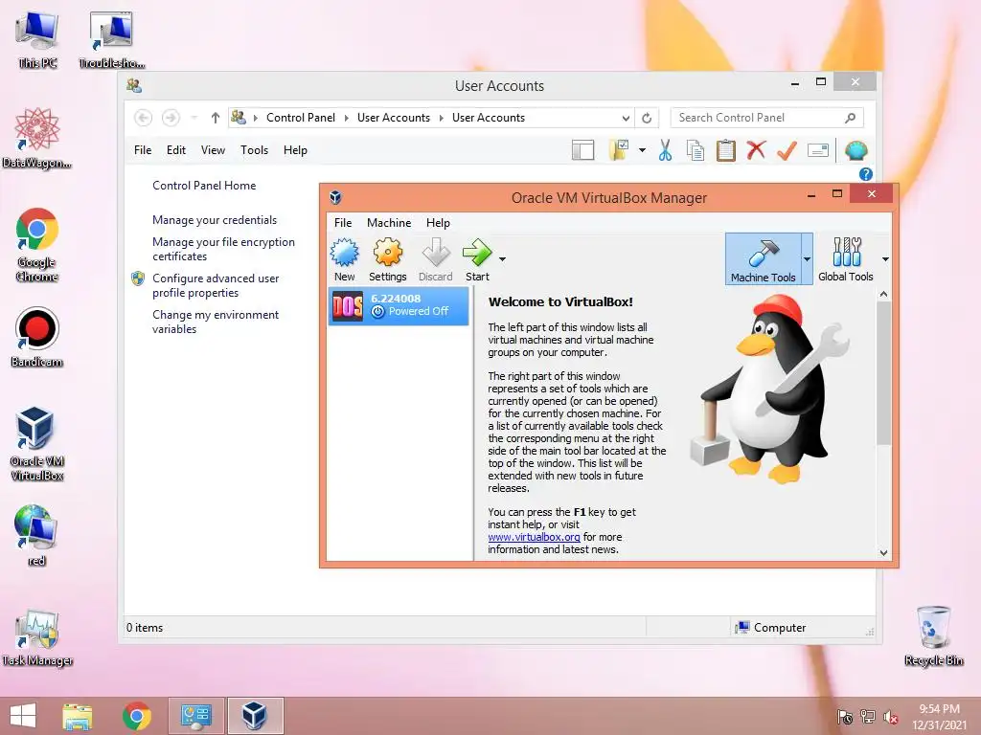The width and height of the screenshot is (981, 735).
Task: Select Oracle VM VirtualBox desktop shortcut
Action: coord(36,444)
